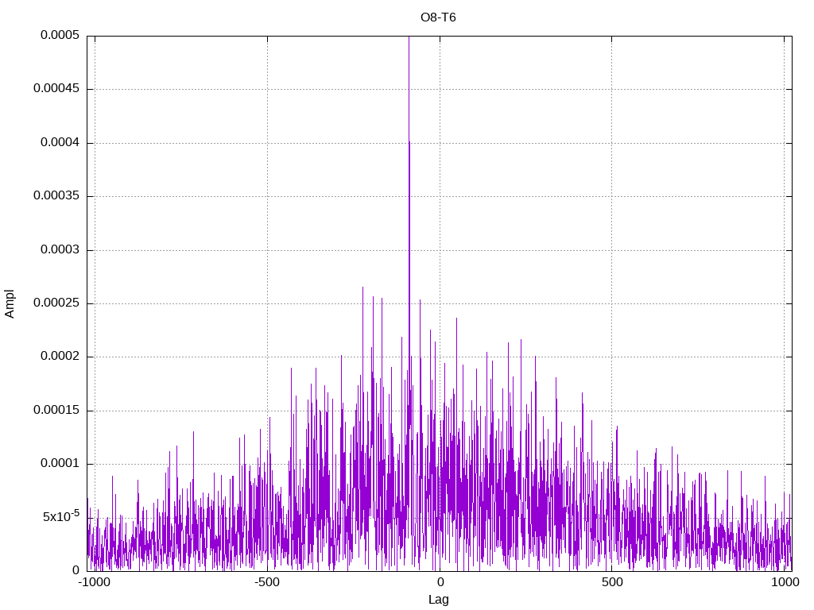
Task: Click the 0.00045 y-axis tick label
Action: [x=56, y=89]
